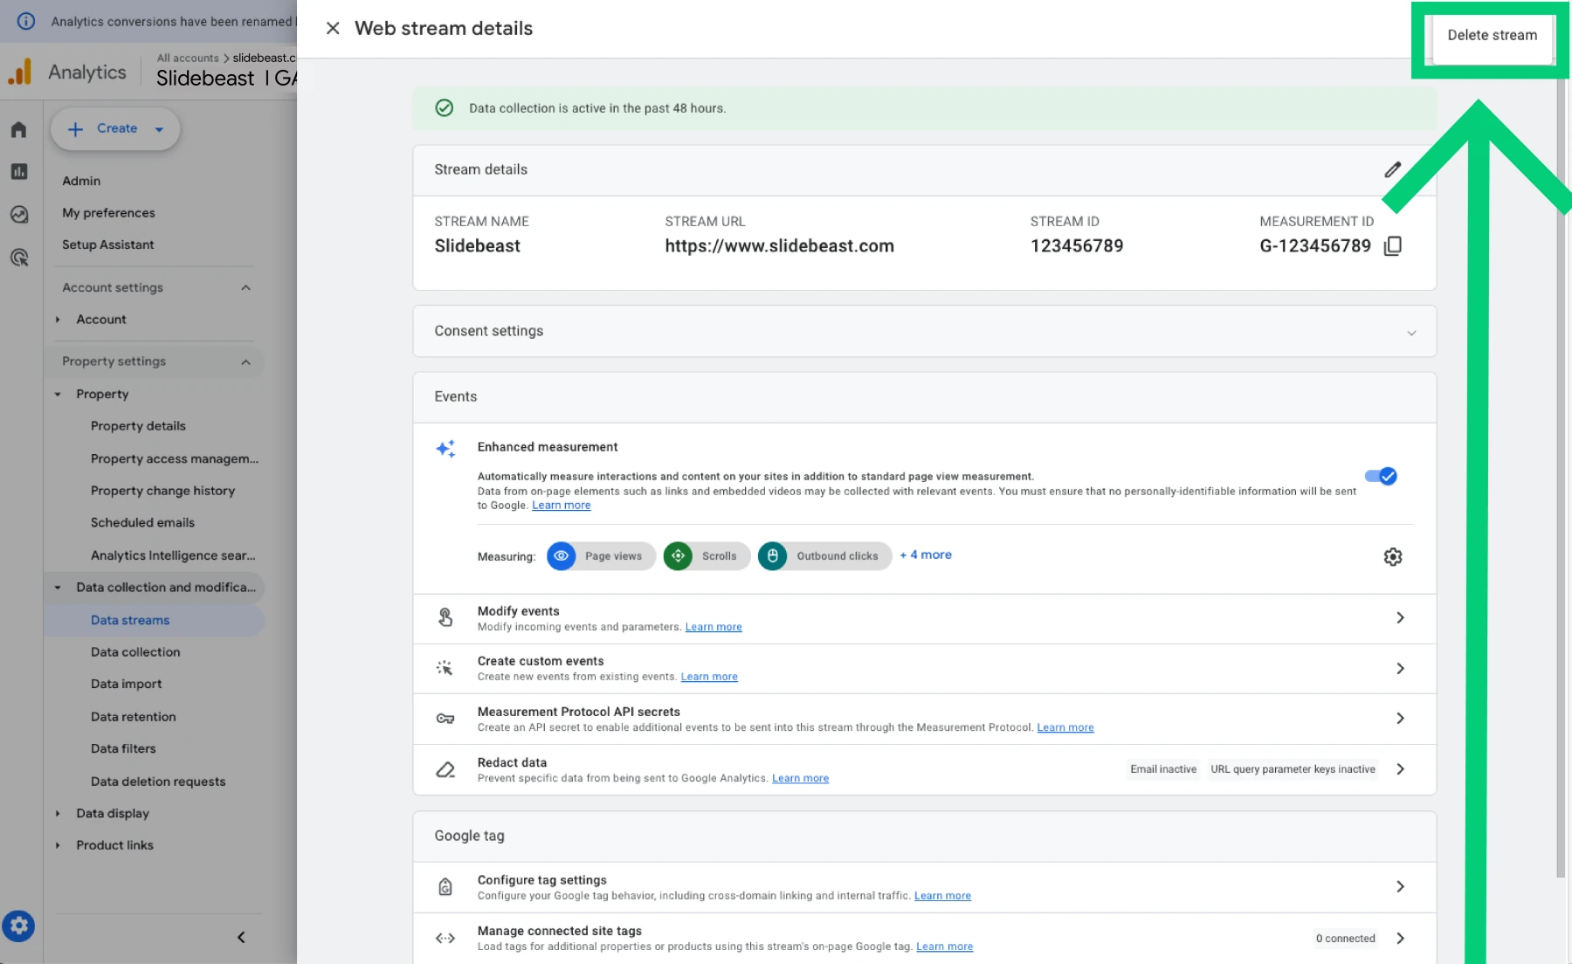Click URL query parameter keys inactive badge
This screenshot has height=964, width=1572.
[1293, 769]
